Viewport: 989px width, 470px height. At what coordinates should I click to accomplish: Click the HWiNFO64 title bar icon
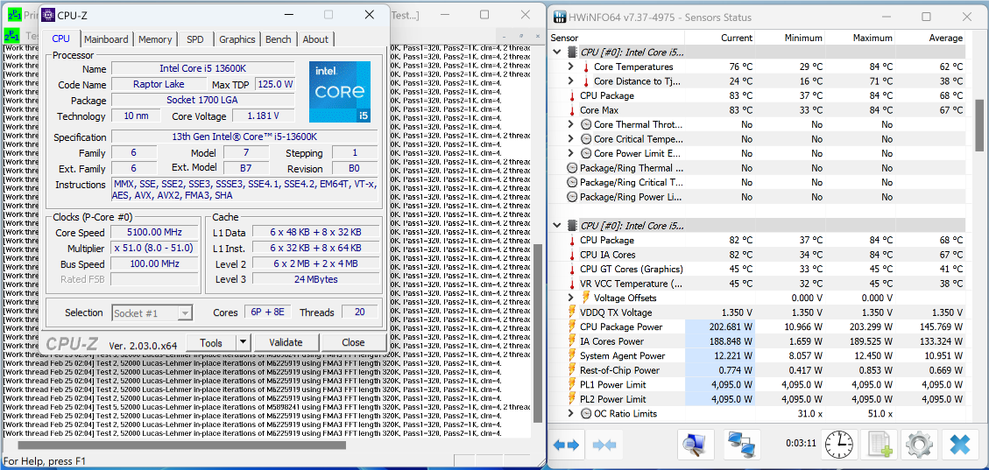pyautogui.click(x=560, y=17)
